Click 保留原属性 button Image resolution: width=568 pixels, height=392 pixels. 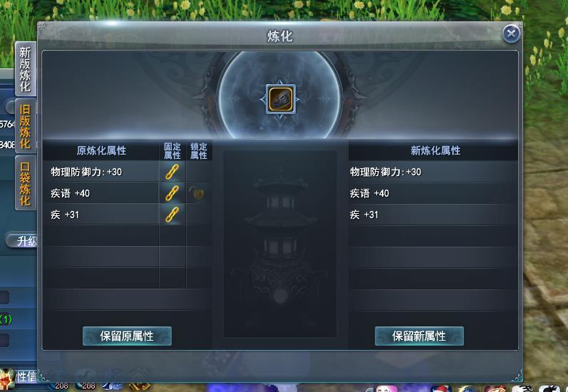[127, 336]
